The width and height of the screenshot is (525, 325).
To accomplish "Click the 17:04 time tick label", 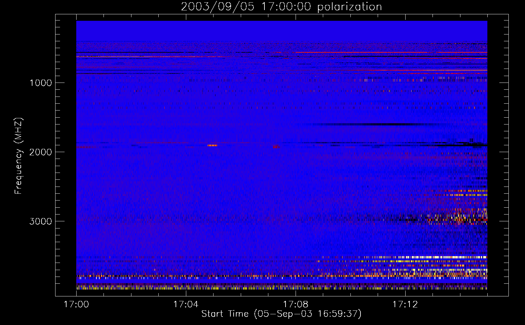I will coord(186,305).
